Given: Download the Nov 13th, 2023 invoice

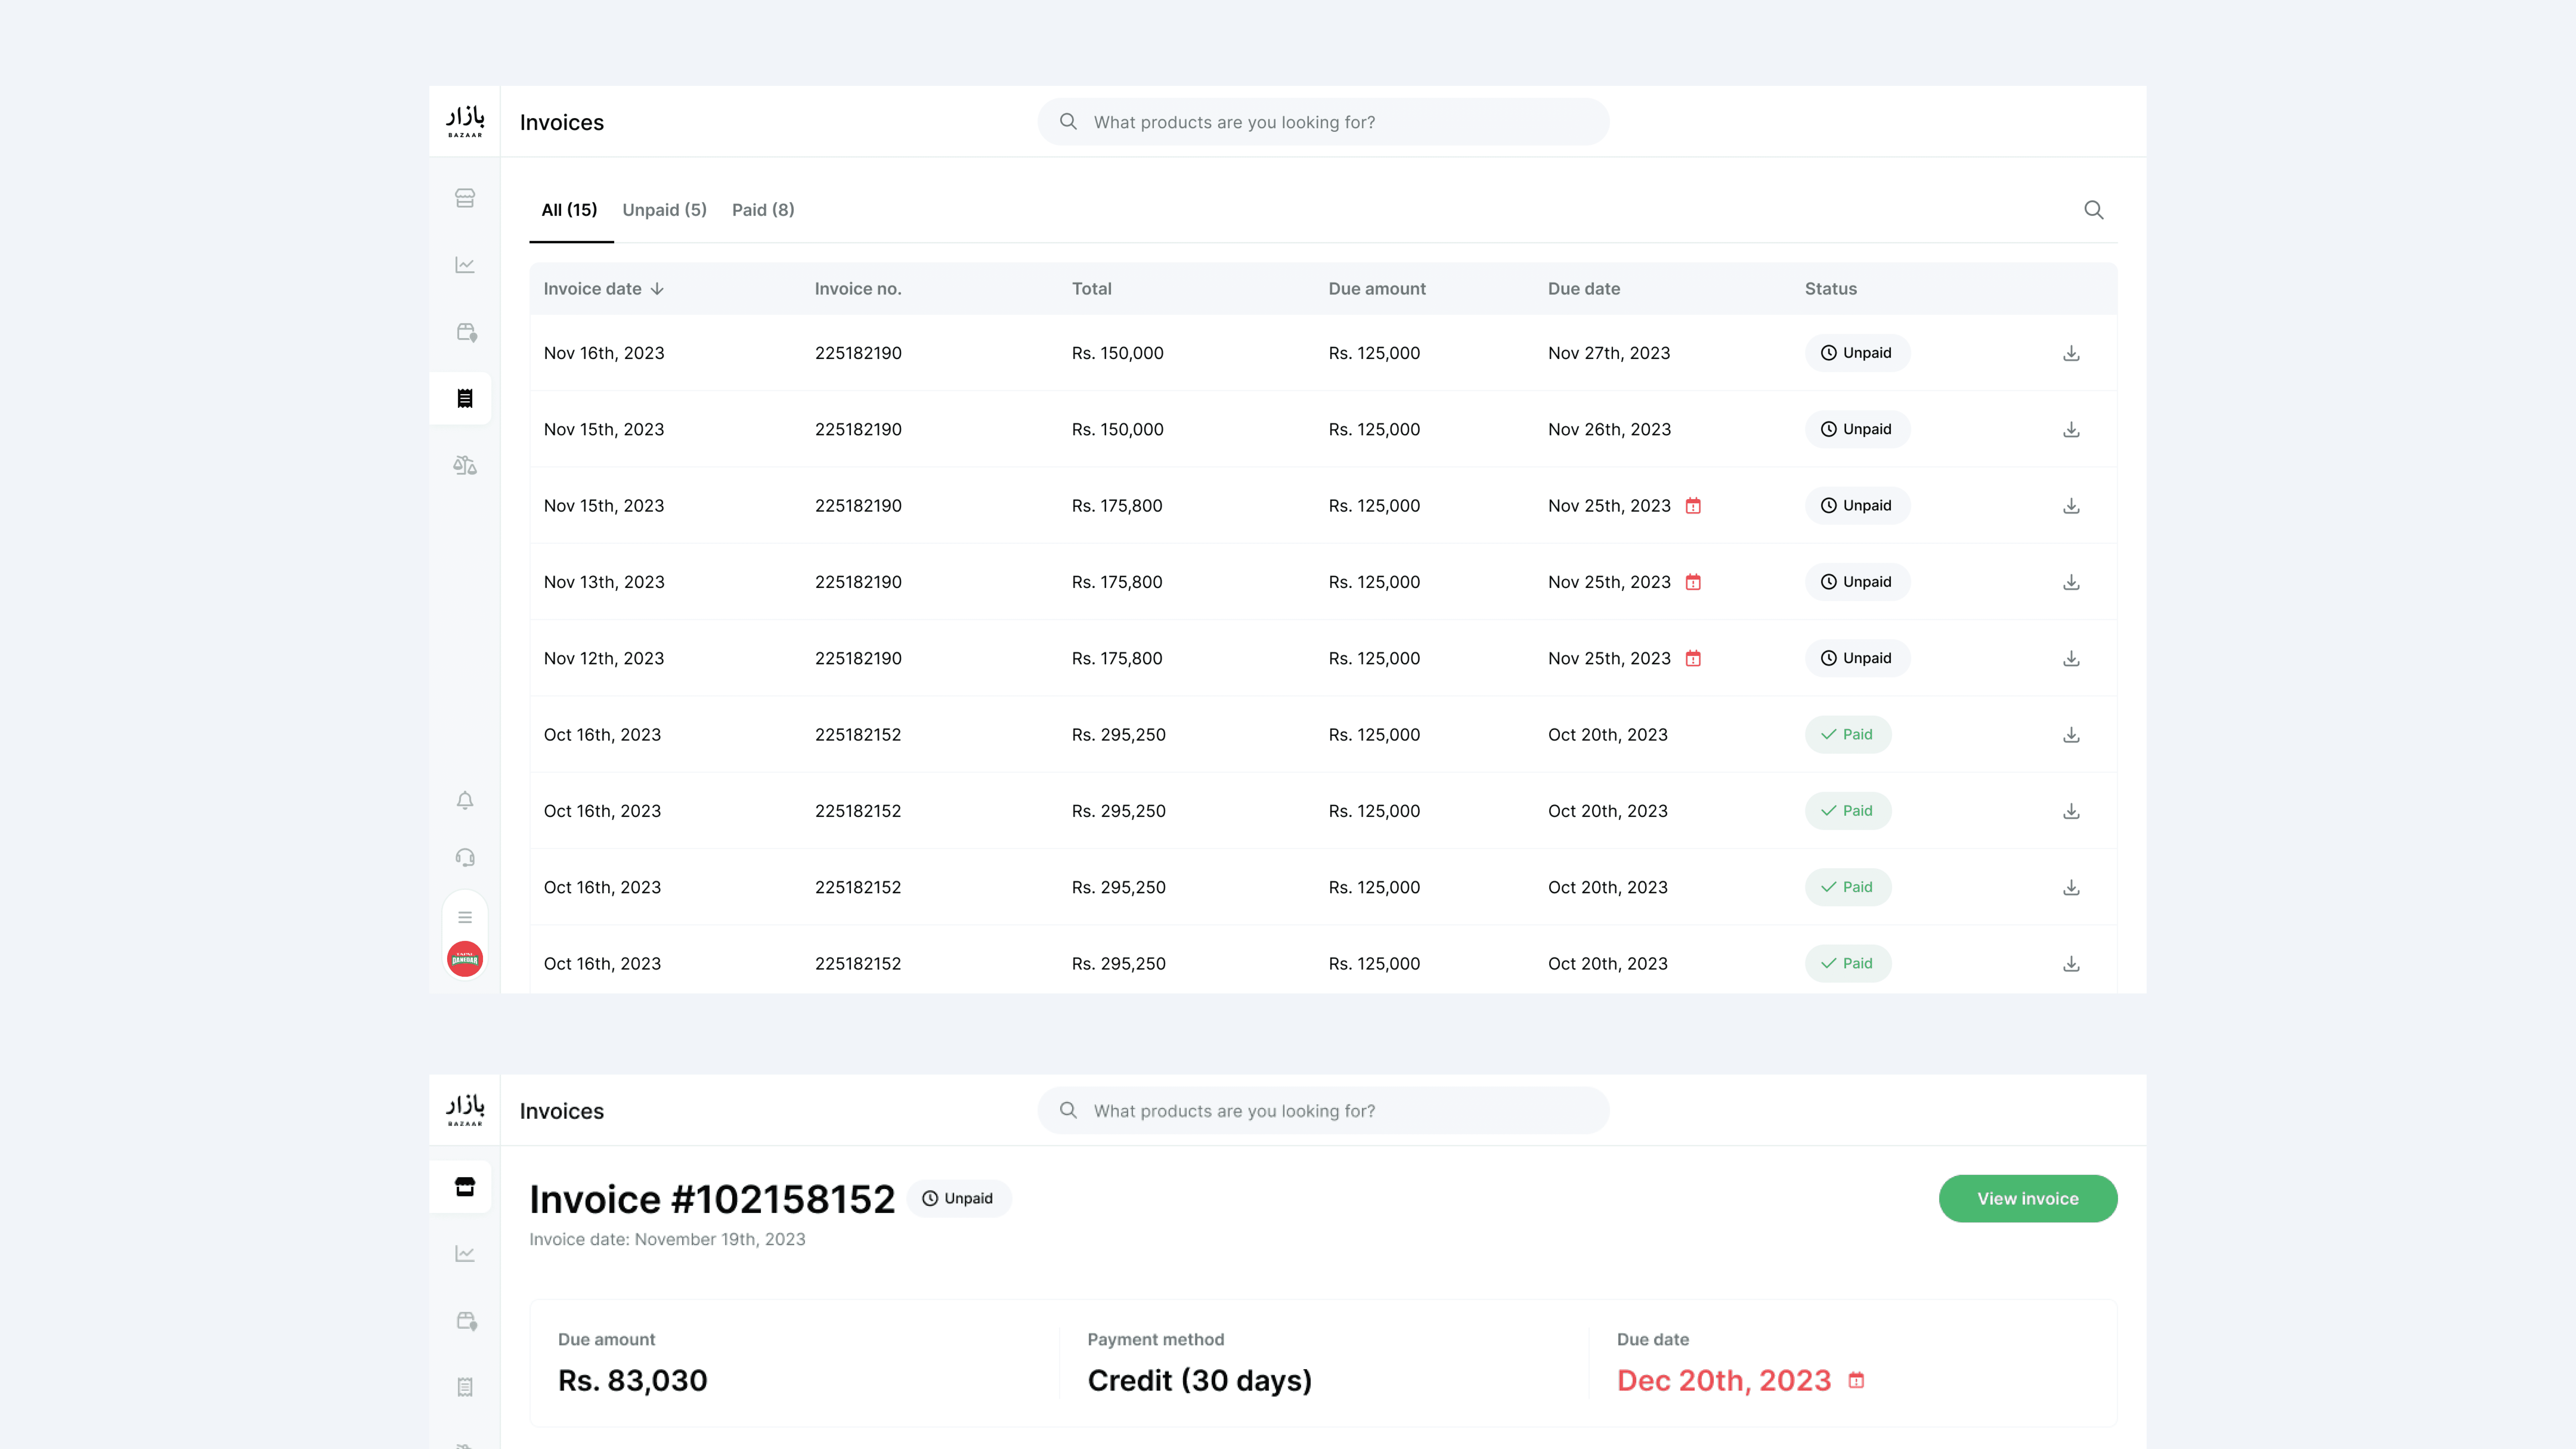Looking at the screenshot, I should tap(2071, 582).
